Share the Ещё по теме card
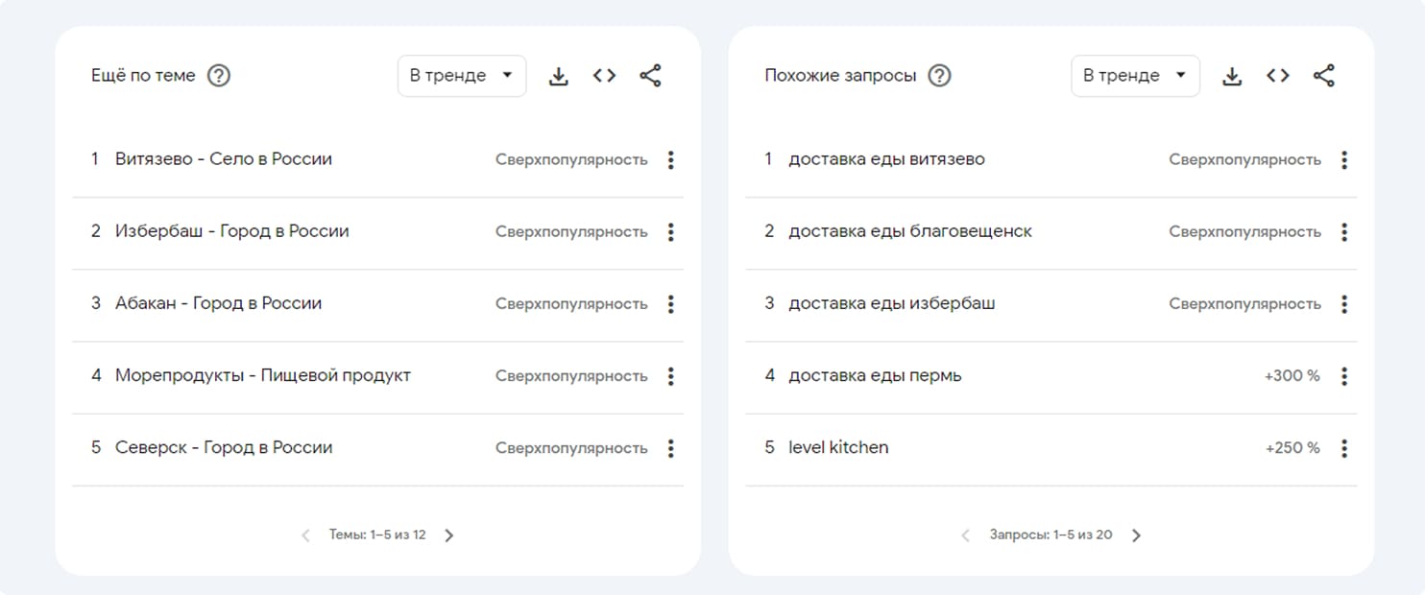This screenshot has height=595, width=1425. point(650,76)
